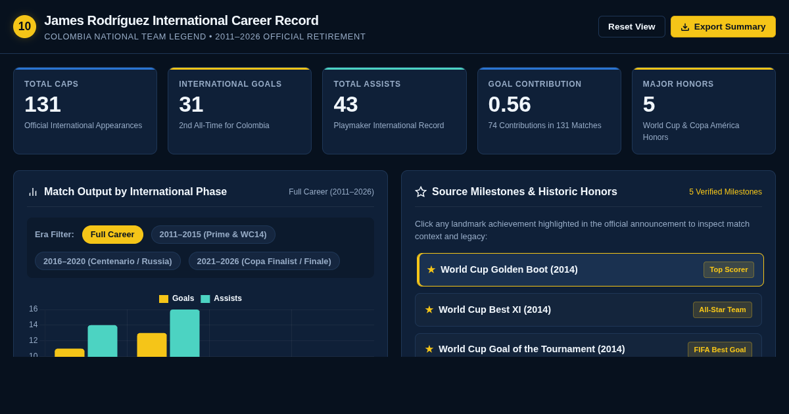The image size is (789, 414).
Task: Filter by 2011–2015 (Prime & WC14)
Action: coord(213,235)
